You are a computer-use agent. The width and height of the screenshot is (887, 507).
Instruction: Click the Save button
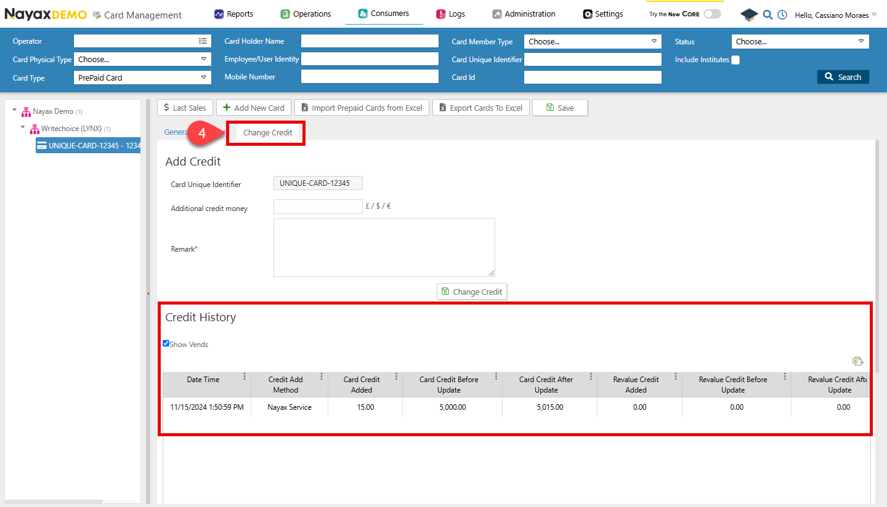point(560,108)
